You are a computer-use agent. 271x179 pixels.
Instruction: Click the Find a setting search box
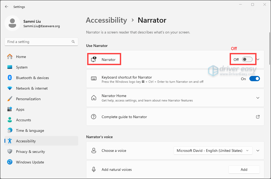click(38, 42)
